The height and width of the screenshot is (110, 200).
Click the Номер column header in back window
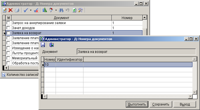tap(127, 18)
